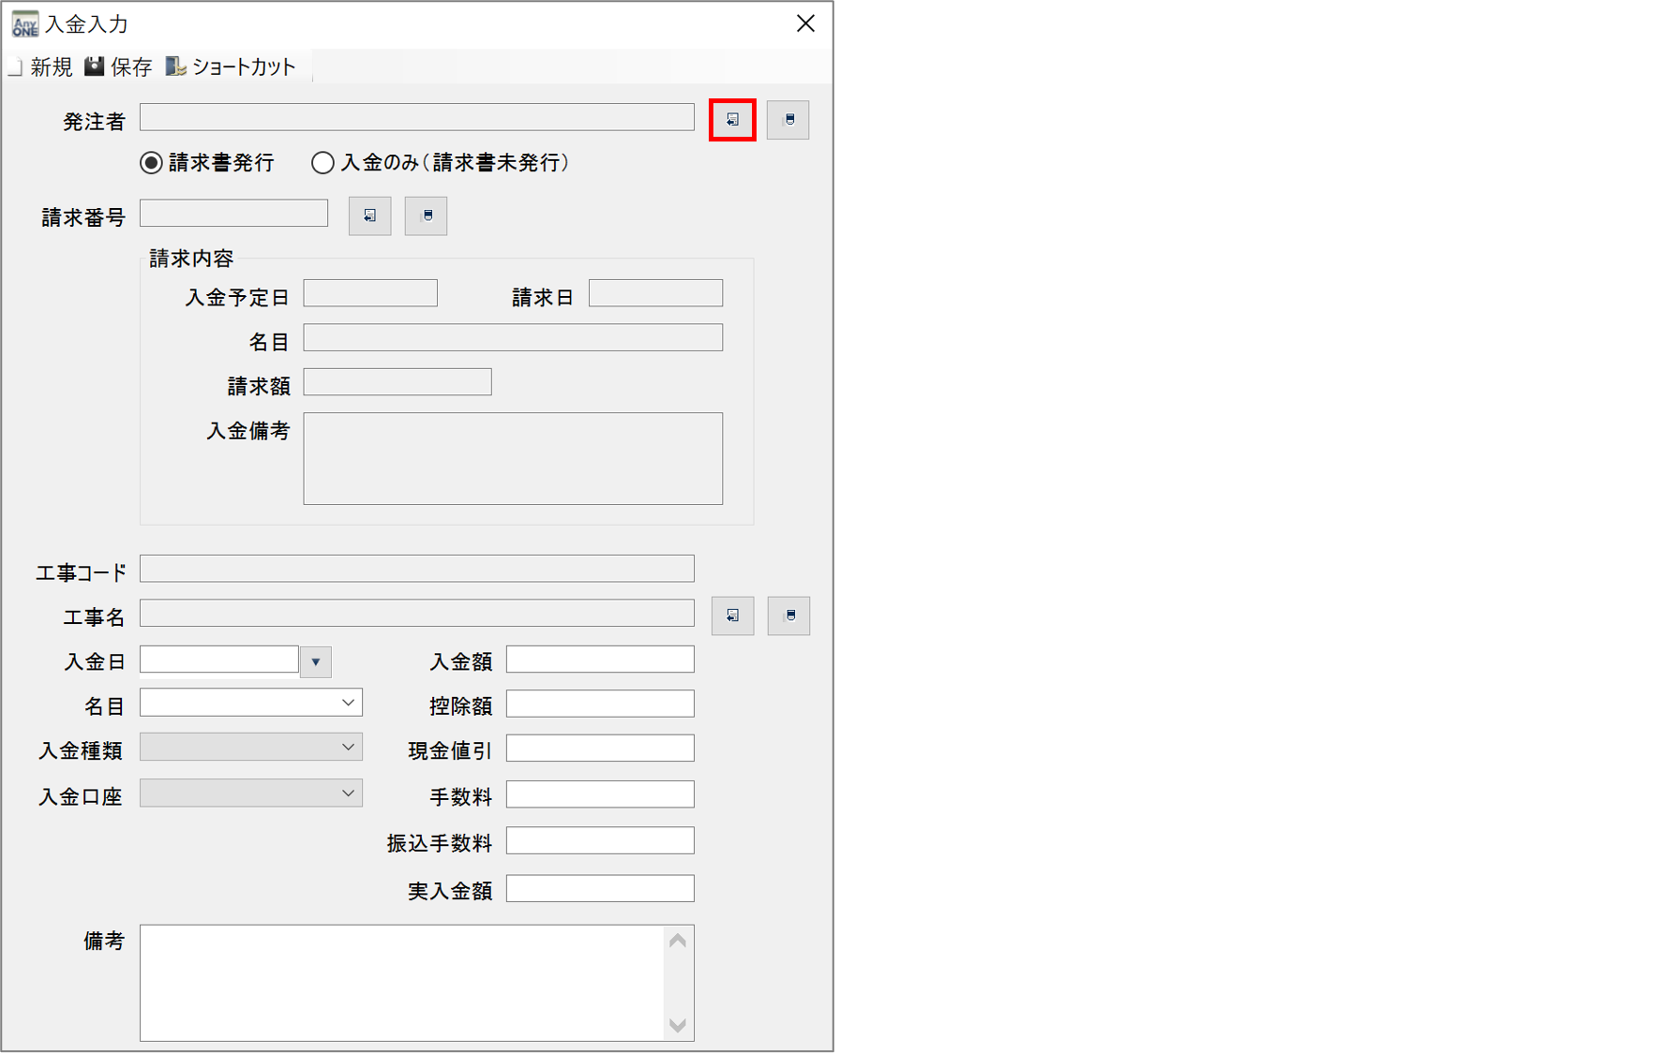The image size is (1665, 1053).
Task: Expand the 名目 combo box
Action: pos(348,703)
